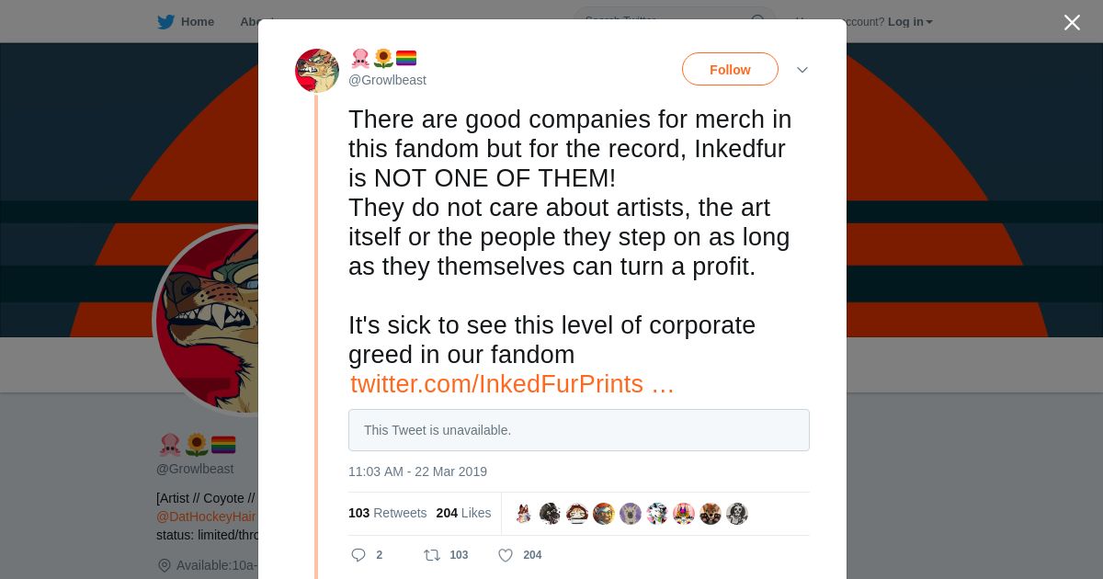Viewport: 1103px width, 579px height.
Task: Expand tweet options chevron next to Follow
Action: 802,70
